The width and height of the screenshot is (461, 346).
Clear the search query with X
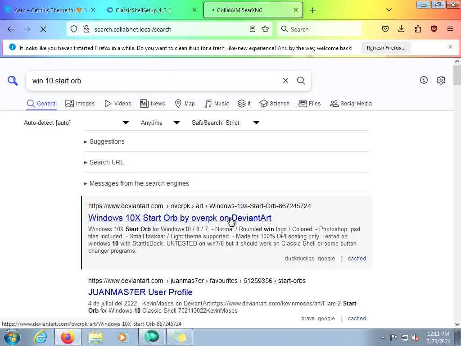(x=285, y=81)
